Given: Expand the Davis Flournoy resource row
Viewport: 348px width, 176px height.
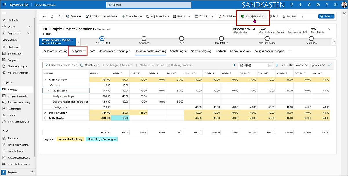Looking at the screenshot, I should (x=45, y=112).
